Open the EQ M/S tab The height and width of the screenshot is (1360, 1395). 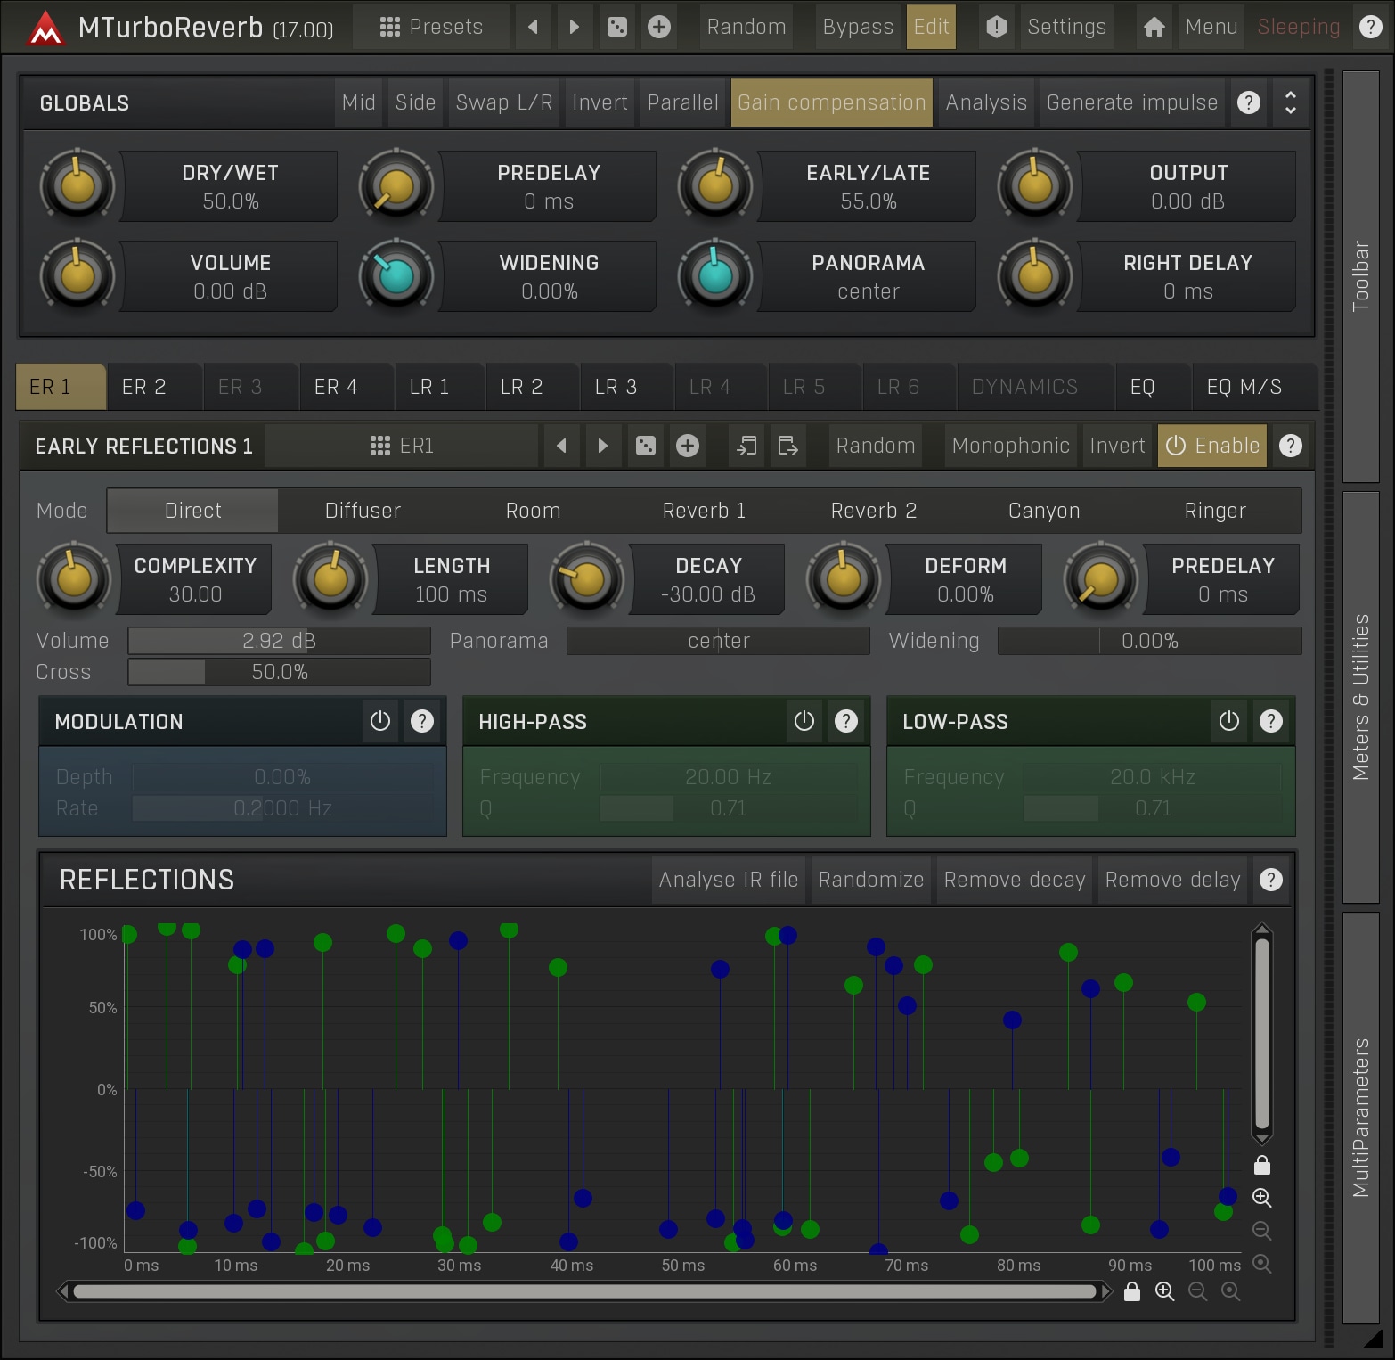(x=1244, y=387)
